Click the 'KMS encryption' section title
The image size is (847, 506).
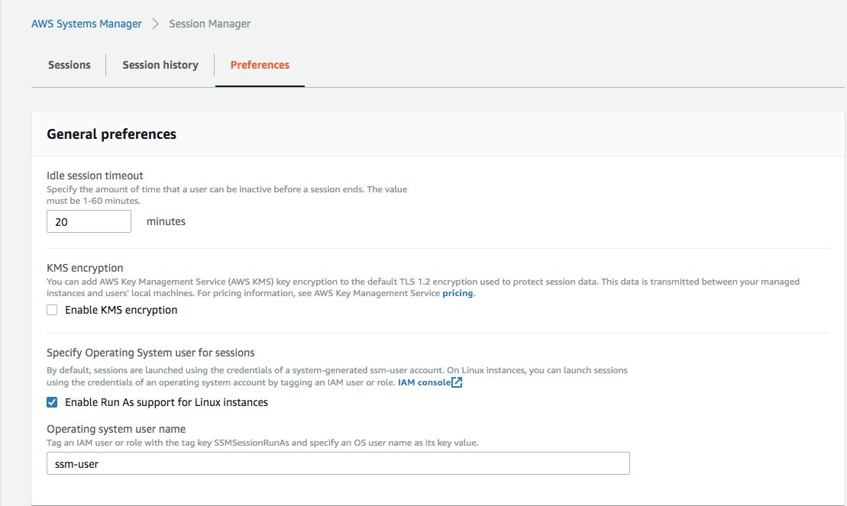(85, 268)
